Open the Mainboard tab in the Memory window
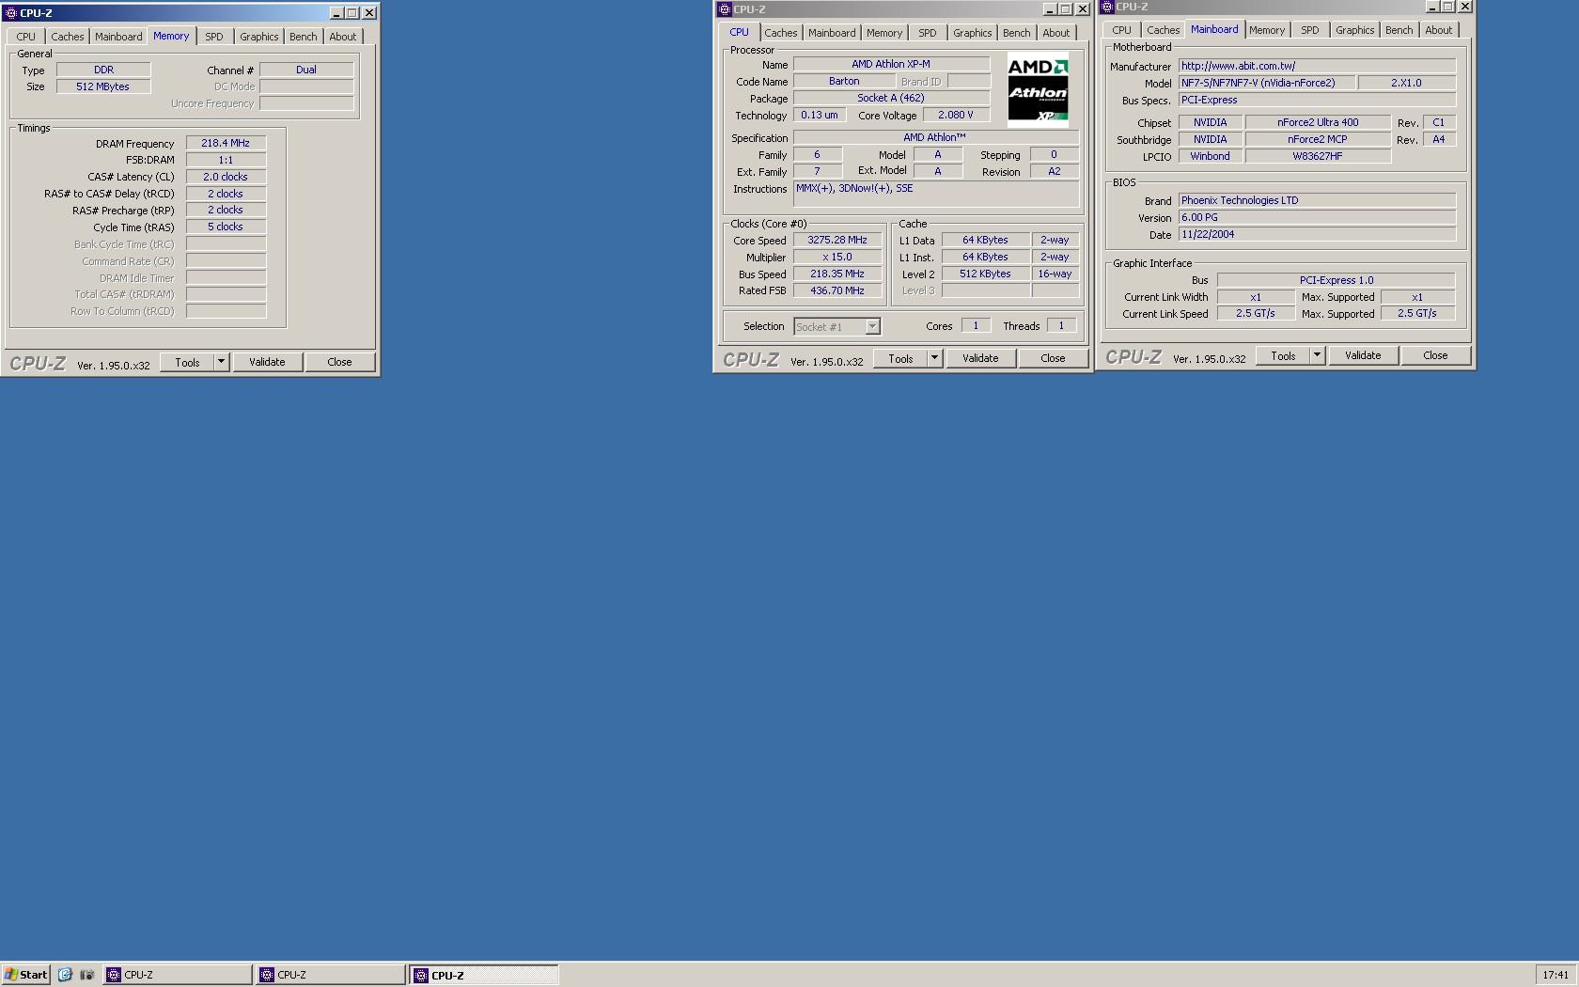Viewport: 1579px width, 987px height. pos(118,37)
